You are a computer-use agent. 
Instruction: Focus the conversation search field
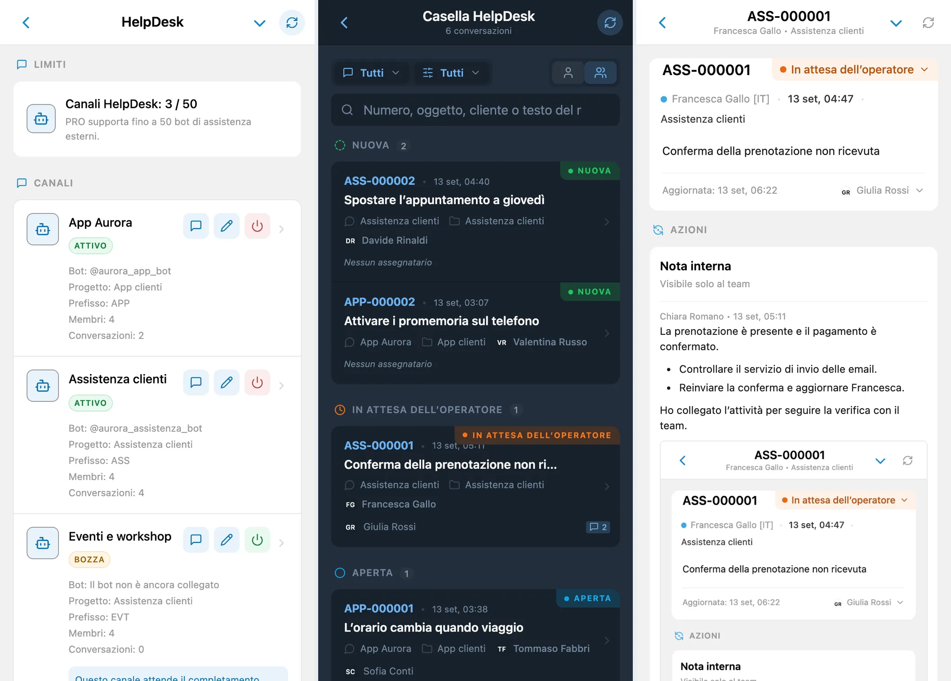coord(475,110)
